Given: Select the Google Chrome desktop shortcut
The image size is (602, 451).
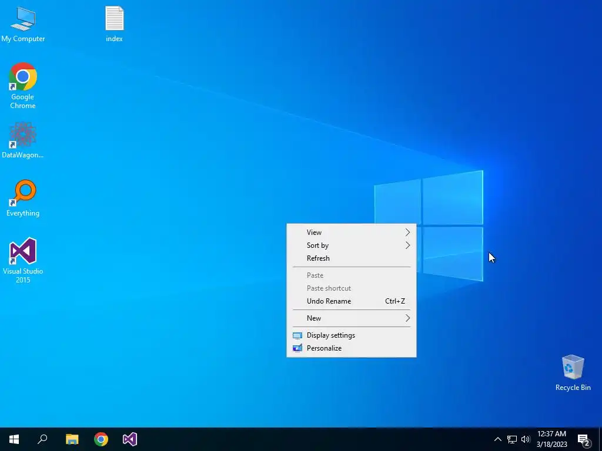Looking at the screenshot, I should 23,86.
